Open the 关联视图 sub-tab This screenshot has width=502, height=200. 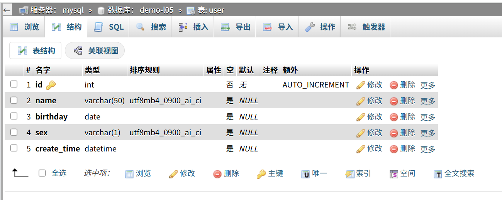[x=95, y=50]
